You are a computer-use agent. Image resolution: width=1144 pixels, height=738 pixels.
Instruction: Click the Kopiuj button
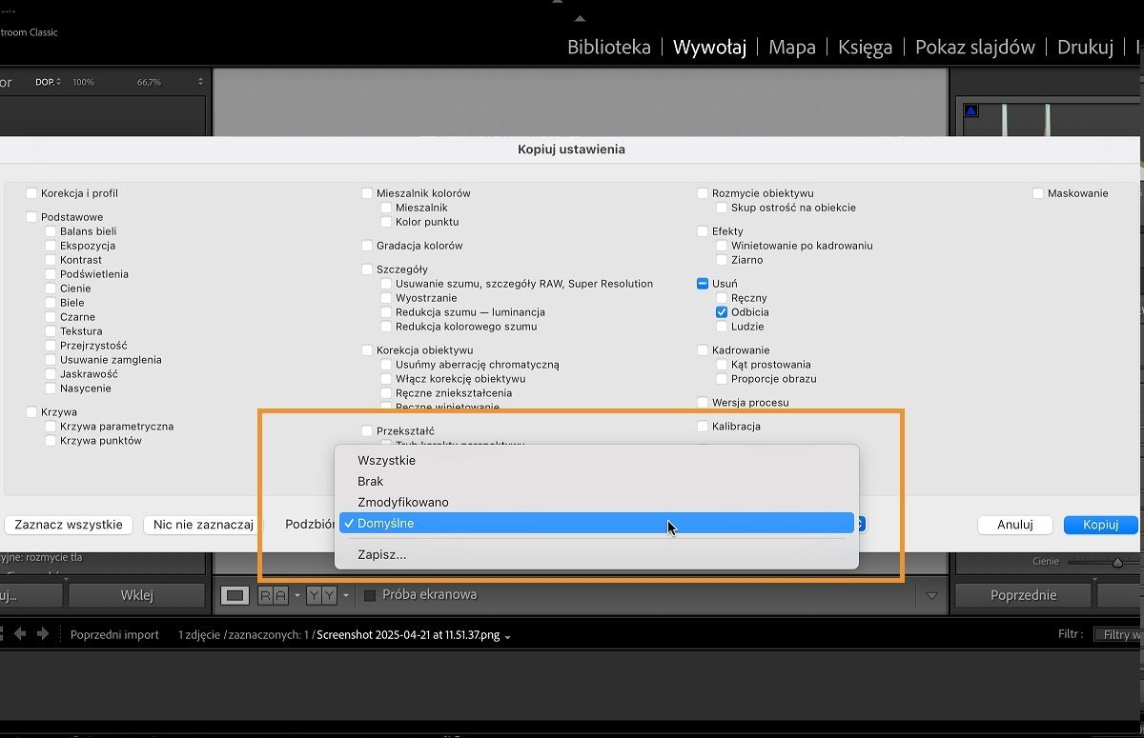(1100, 524)
